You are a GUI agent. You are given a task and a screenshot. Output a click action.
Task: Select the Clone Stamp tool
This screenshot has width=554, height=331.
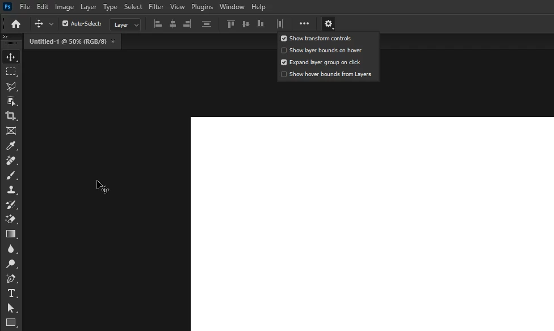point(11,190)
